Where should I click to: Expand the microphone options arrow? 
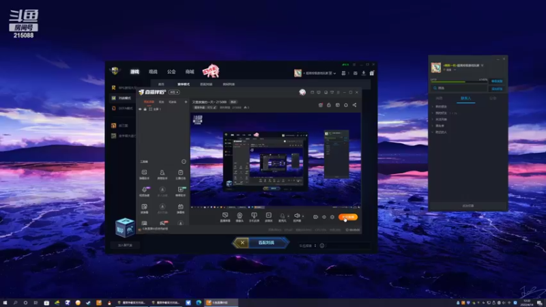pyautogui.click(x=288, y=216)
